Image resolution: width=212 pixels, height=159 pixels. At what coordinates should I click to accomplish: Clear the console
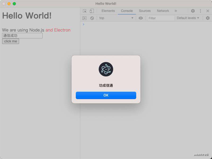(92, 18)
